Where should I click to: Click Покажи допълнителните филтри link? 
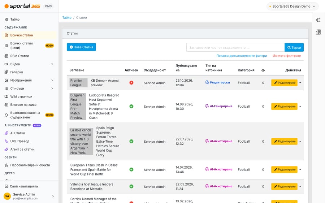tap(242, 56)
